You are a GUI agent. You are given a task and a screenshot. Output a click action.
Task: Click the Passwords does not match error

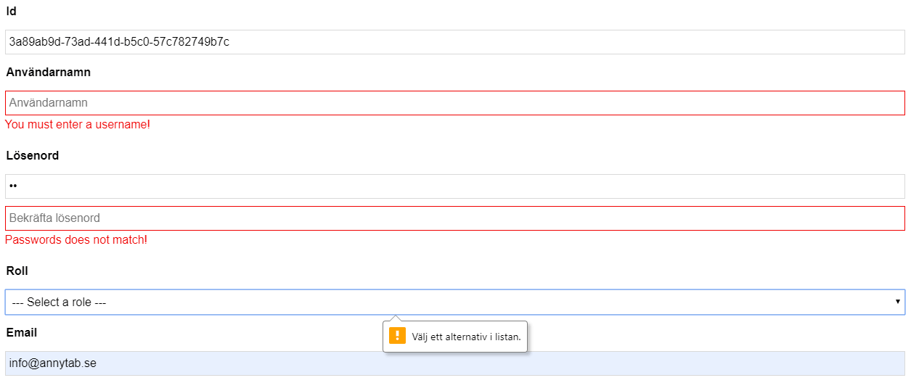click(x=76, y=240)
